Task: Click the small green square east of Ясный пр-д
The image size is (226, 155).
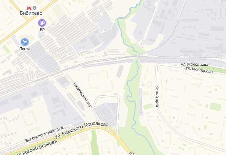Action: pyautogui.click(x=215, y=107)
